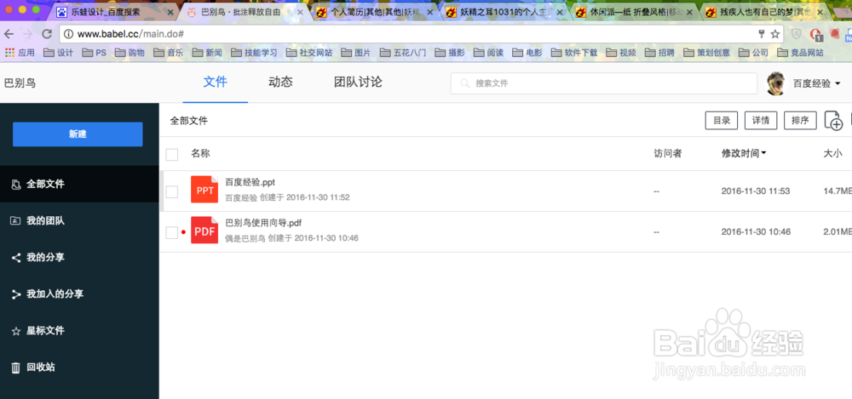Click the browser address bar

point(421,34)
